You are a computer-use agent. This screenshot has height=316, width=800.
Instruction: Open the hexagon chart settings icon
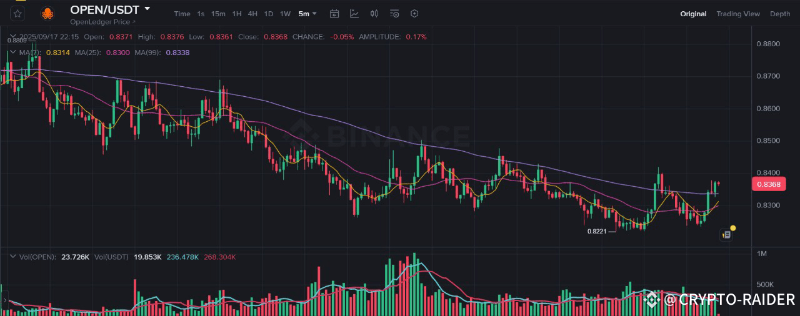coord(414,14)
